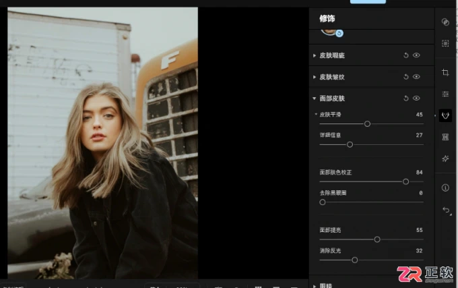Click the 消除反光 value 32
The image size is (458, 288).
click(419, 251)
